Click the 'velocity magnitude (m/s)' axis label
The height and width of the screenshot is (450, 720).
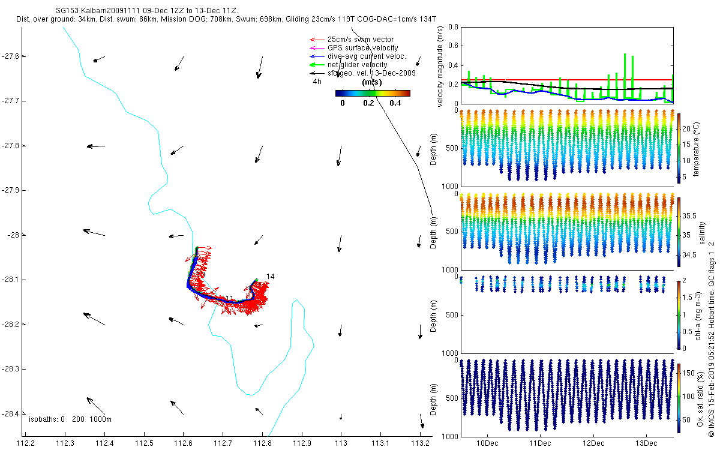pyautogui.click(x=440, y=65)
